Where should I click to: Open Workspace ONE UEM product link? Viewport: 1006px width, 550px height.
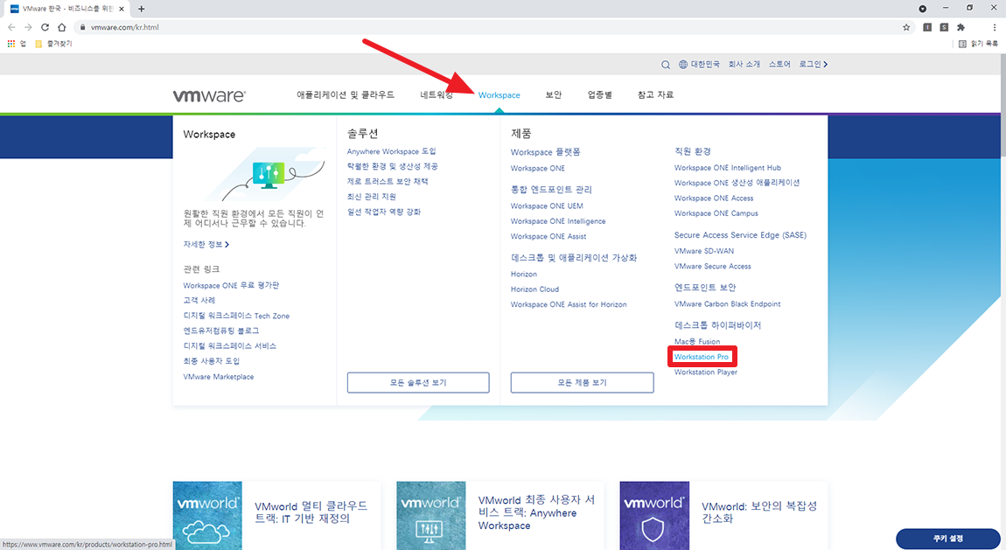pos(547,205)
